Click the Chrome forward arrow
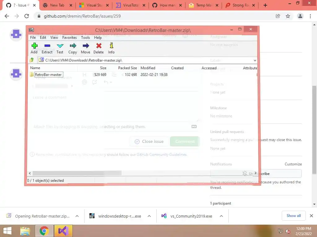Image resolution: width=317 pixels, height=237 pixels. coord(17,16)
